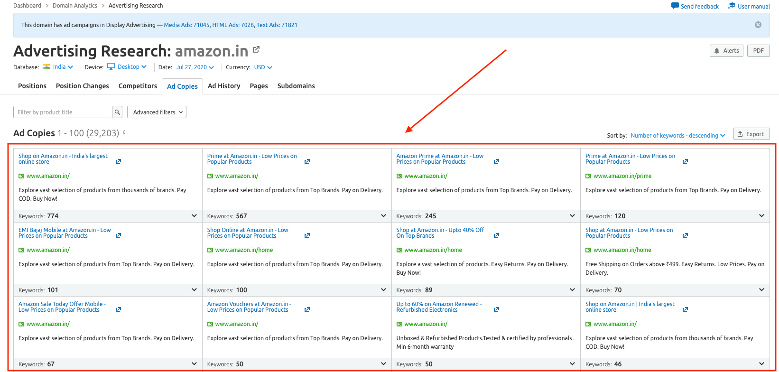Switch to the Pages tab
The width and height of the screenshot is (779, 372).
259,86
